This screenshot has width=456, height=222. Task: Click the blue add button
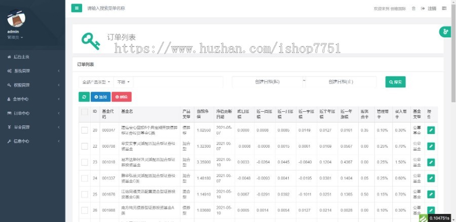pyautogui.click(x=101, y=97)
